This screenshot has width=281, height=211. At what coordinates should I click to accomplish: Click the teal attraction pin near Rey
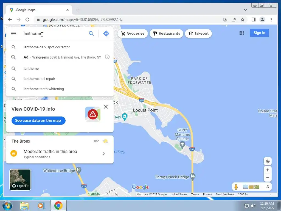click(x=125, y=116)
